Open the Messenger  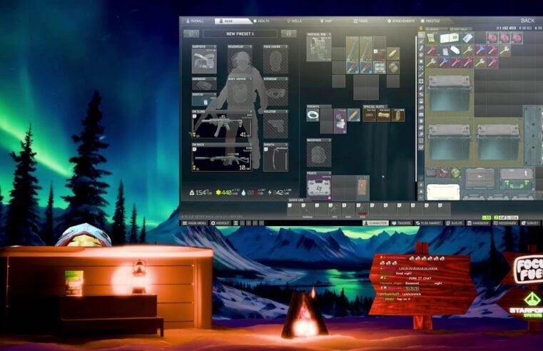[x=505, y=223]
